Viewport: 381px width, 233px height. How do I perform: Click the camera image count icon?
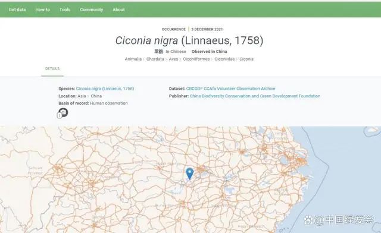(x=63, y=113)
